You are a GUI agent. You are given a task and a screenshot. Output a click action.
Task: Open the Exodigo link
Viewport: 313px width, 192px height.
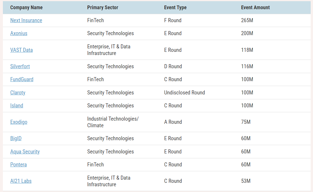[19, 122]
